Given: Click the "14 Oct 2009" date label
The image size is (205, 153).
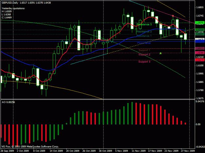Looking at the screenshot, I should click(56, 151).
